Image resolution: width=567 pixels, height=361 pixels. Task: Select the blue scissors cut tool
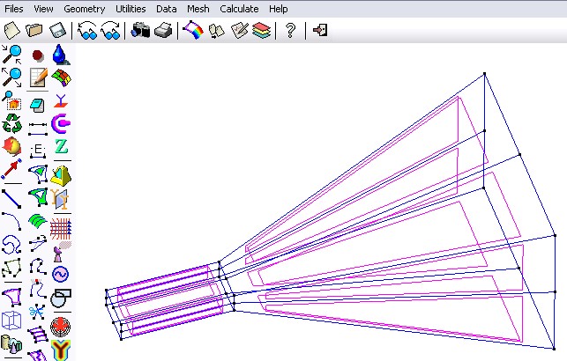(37, 311)
